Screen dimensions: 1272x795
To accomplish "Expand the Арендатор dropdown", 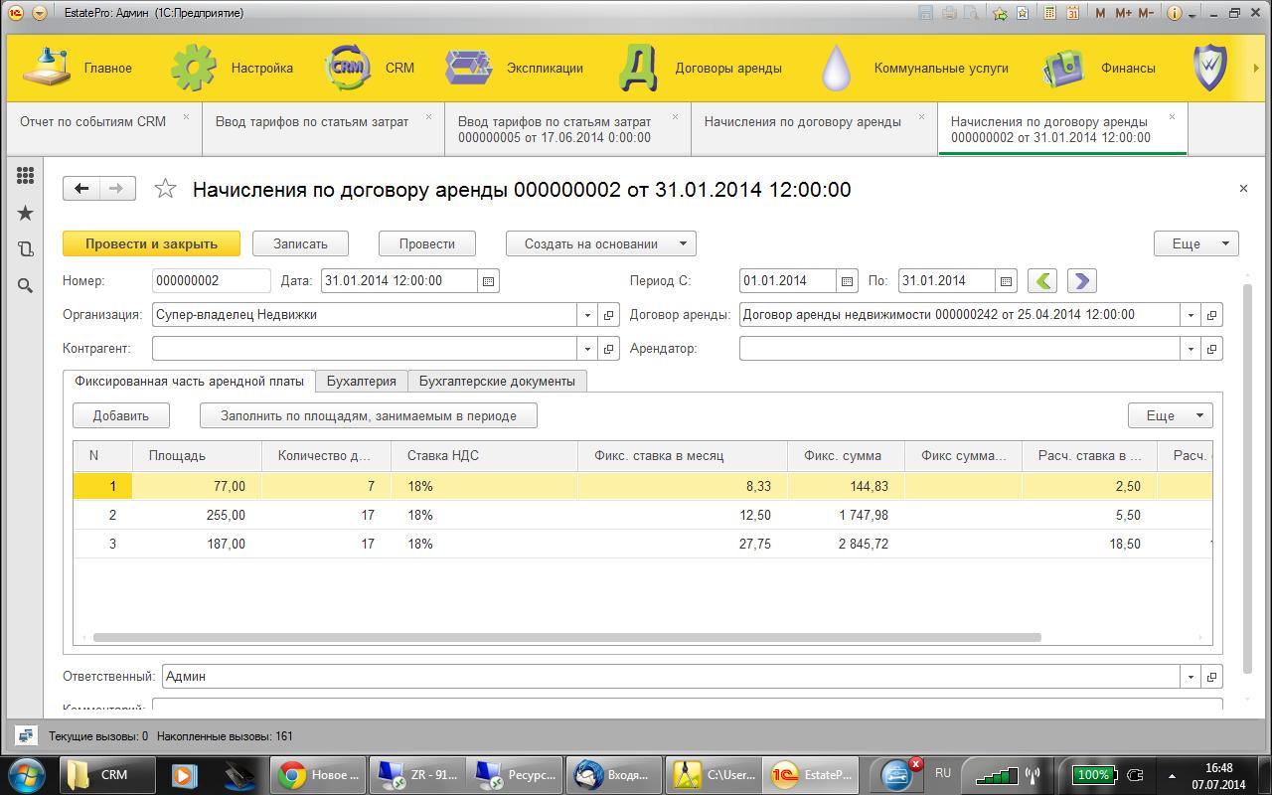I will point(1191,349).
